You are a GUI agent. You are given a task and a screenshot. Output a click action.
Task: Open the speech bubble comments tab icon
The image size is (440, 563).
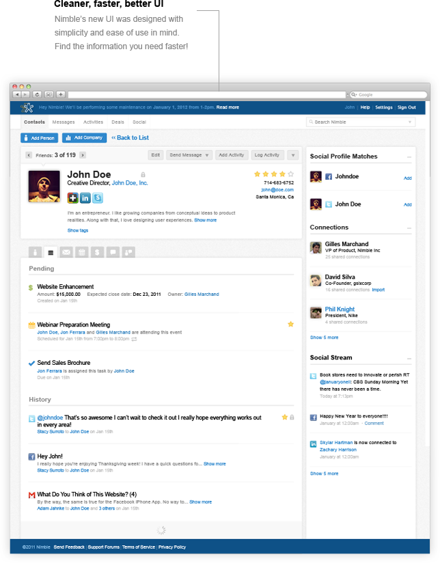[113, 252]
